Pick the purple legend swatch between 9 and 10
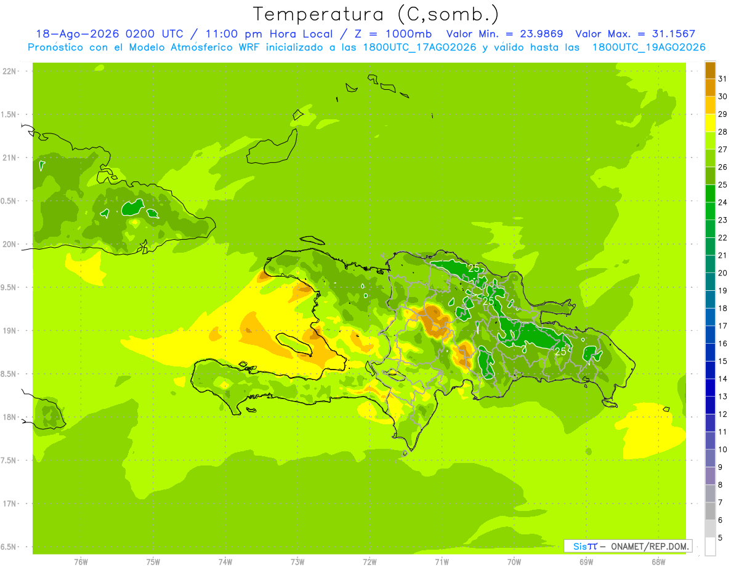The height and width of the screenshot is (570, 739). pos(710,458)
